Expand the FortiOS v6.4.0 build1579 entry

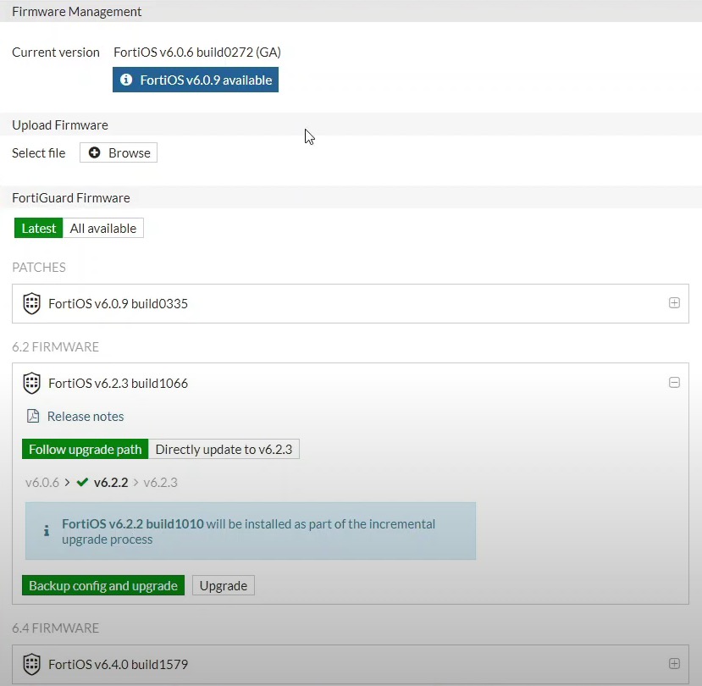(x=674, y=664)
